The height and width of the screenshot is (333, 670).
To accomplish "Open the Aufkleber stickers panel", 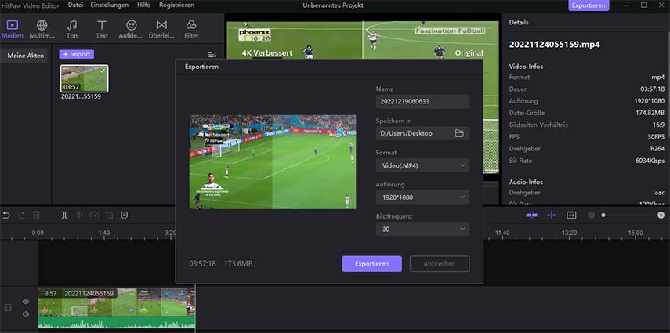I will pos(131,29).
